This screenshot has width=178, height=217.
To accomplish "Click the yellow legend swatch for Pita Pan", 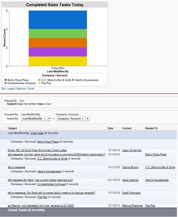I will pyautogui.click(x=39, y=83).
